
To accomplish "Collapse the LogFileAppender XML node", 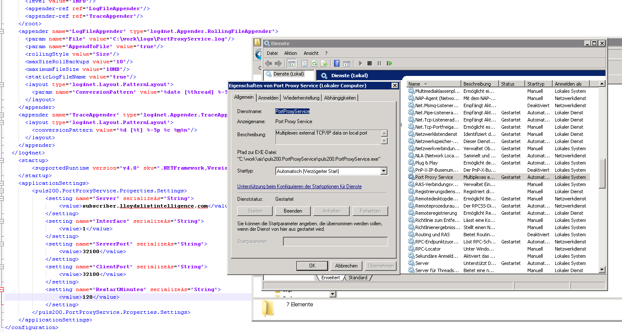I will (x=2, y=31).
